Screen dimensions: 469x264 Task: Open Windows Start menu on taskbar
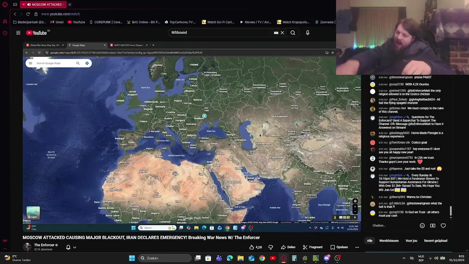(x=132, y=258)
